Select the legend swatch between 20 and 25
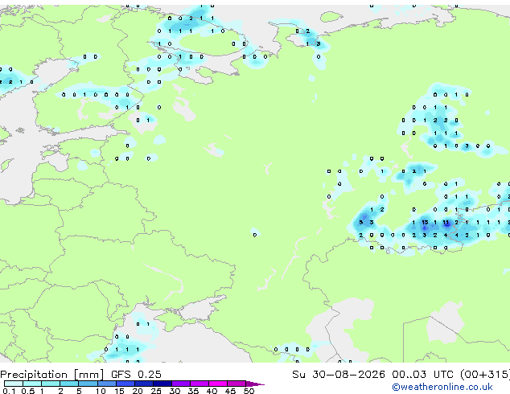The height and width of the screenshot is (394, 510). [143, 384]
